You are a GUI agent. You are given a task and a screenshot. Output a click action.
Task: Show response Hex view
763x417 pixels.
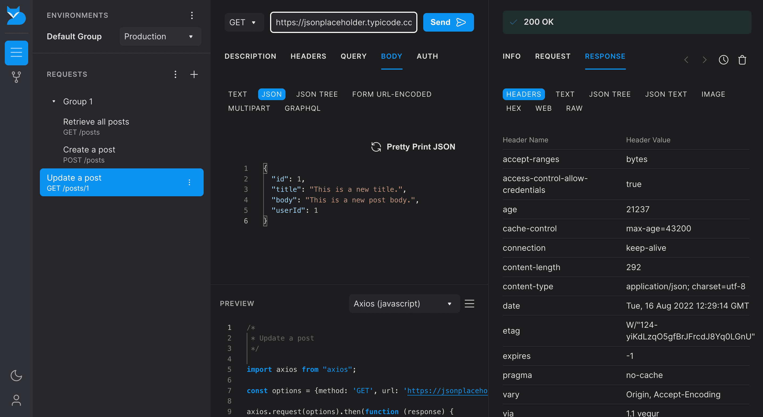tap(513, 108)
